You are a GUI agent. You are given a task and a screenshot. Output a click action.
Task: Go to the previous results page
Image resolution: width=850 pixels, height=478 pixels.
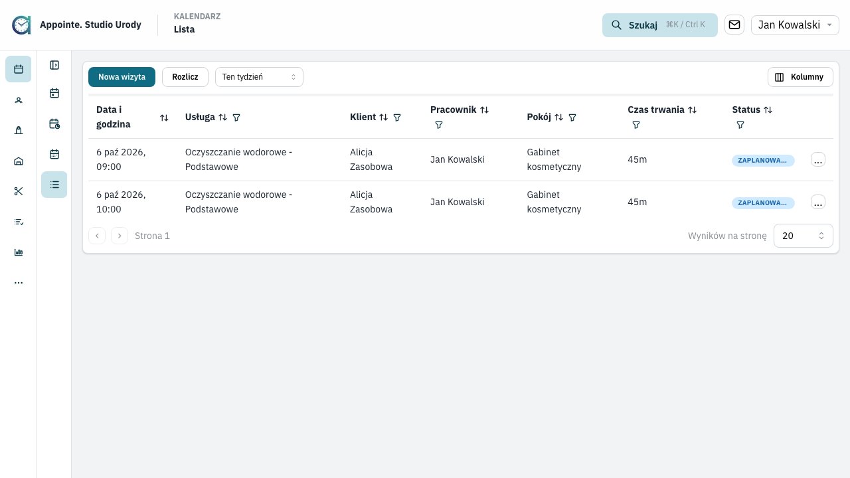(x=97, y=236)
